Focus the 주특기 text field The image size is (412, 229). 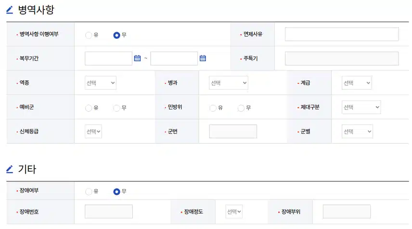click(342, 58)
